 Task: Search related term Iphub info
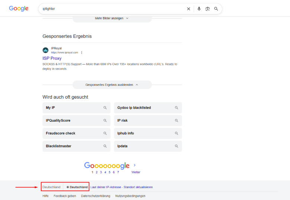pos(148,133)
